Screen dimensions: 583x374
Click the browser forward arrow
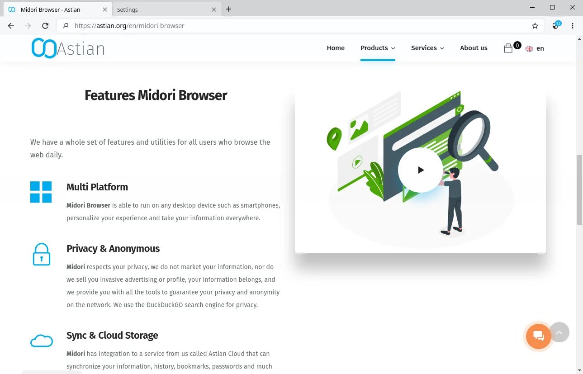[28, 26]
